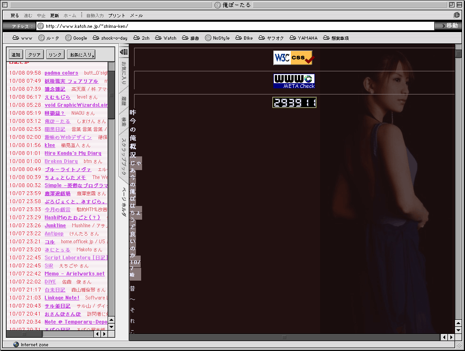Viewport: 465px width, 351px height.
Task: Click the WWWC META Check banner
Action: pos(294,81)
